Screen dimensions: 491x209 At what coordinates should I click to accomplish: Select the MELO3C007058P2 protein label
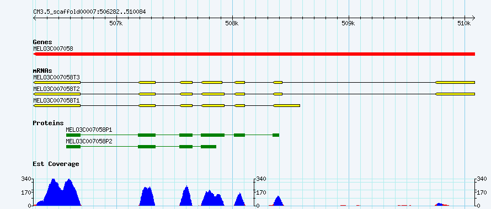(x=89, y=141)
